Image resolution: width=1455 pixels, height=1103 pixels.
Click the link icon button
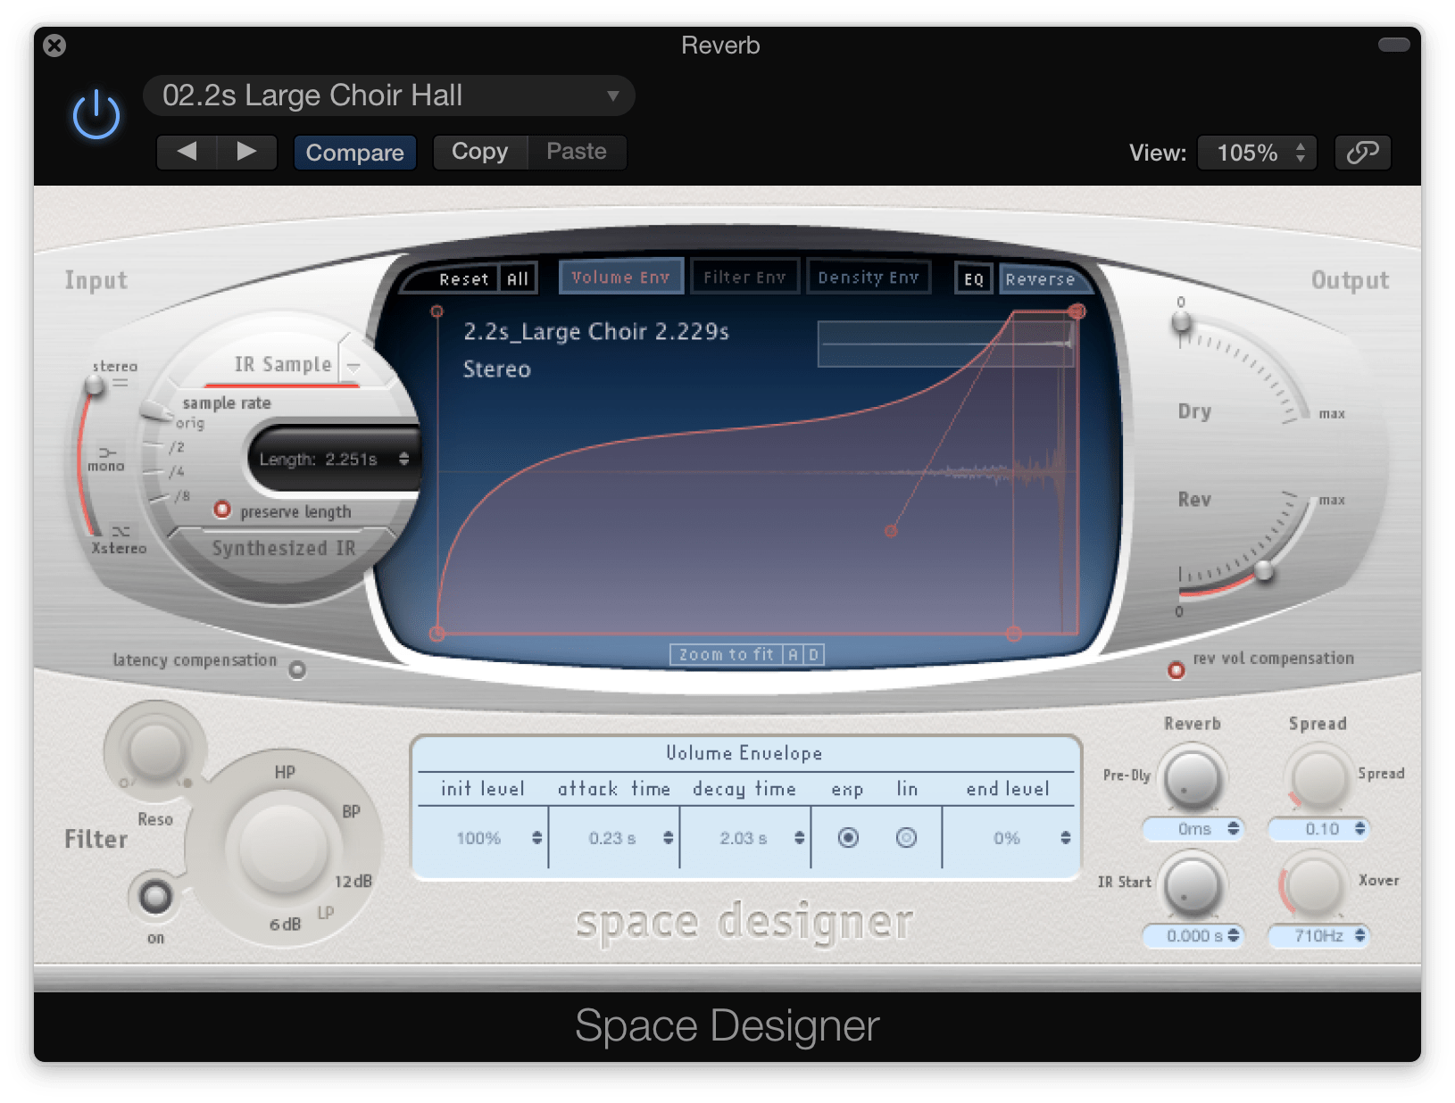tap(1362, 153)
